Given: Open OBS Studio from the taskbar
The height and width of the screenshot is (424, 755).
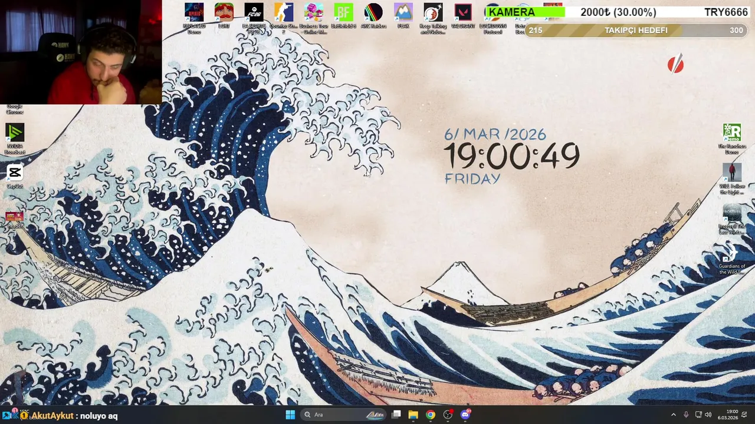Looking at the screenshot, I should click(448, 415).
